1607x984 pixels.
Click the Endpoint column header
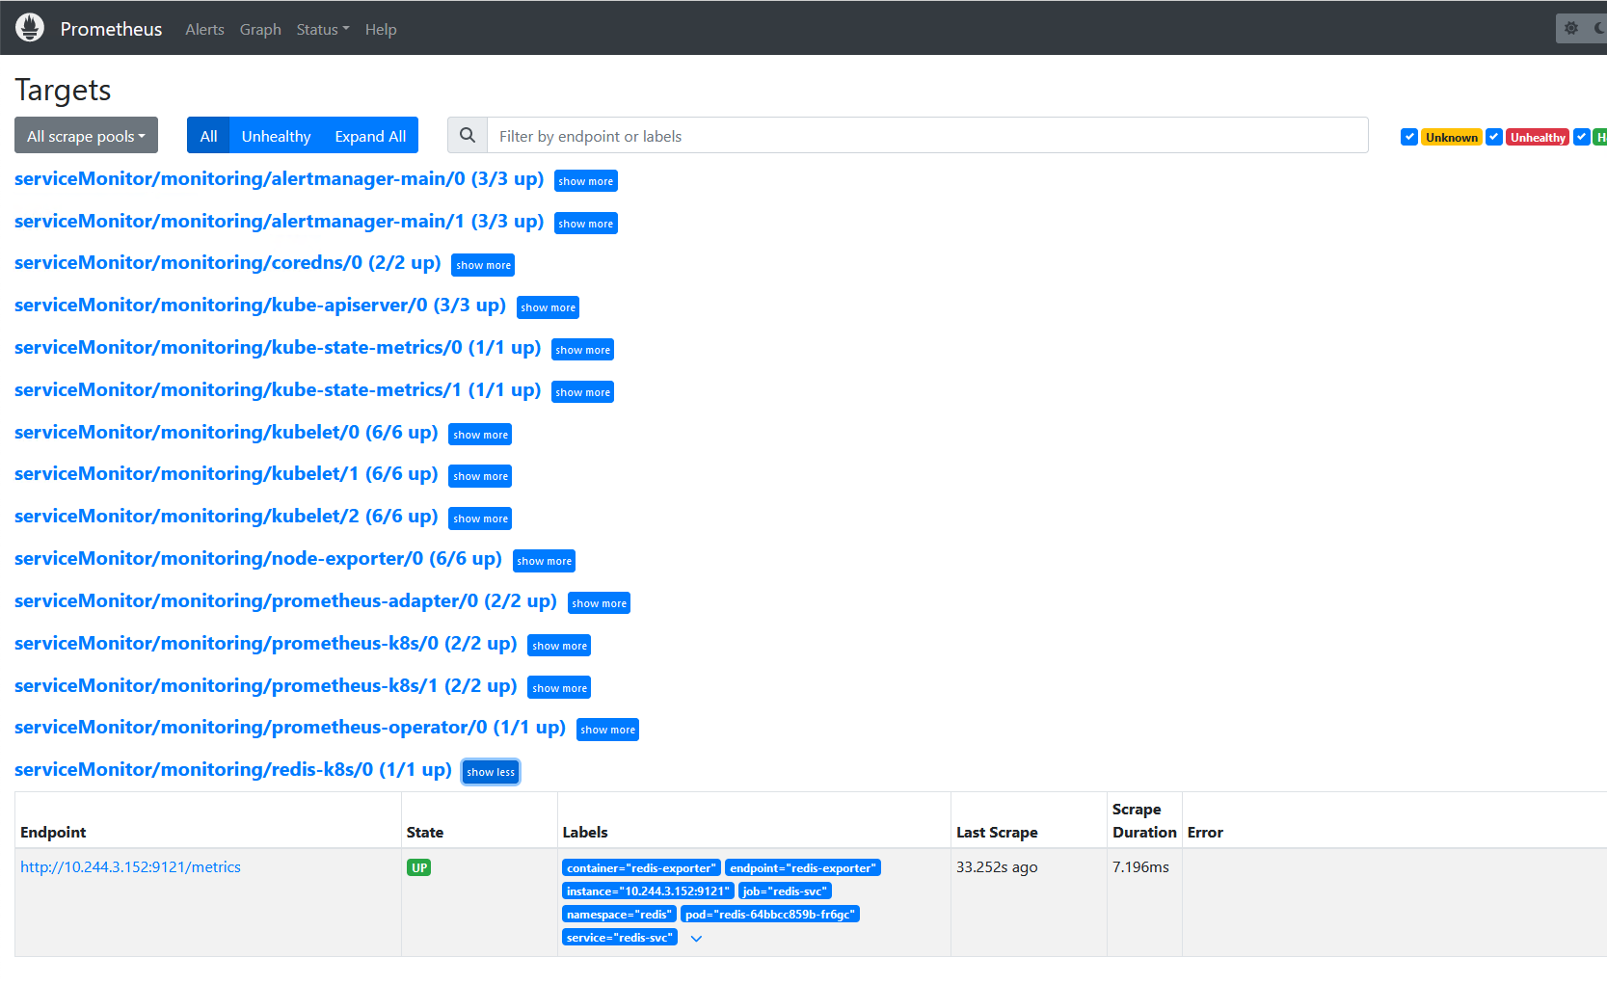pyautogui.click(x=53, y=833)
